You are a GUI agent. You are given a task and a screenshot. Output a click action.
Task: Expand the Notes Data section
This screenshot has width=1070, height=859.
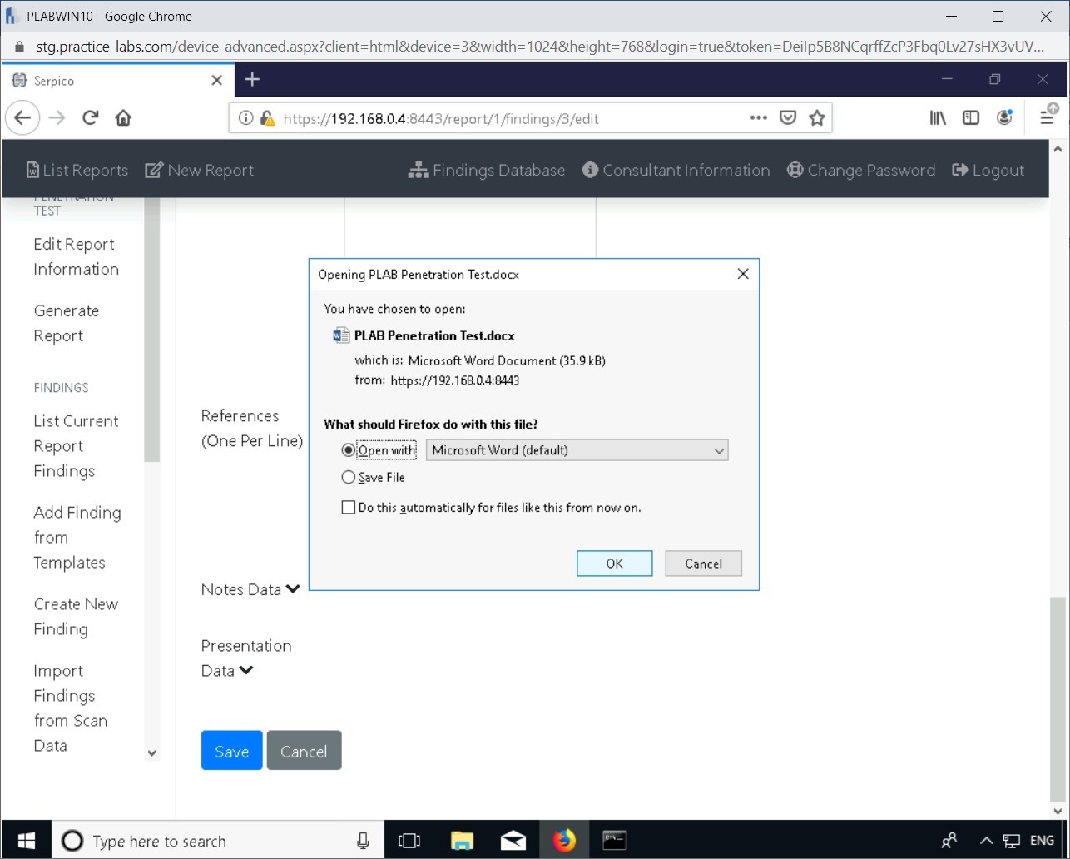pos(292,589)
